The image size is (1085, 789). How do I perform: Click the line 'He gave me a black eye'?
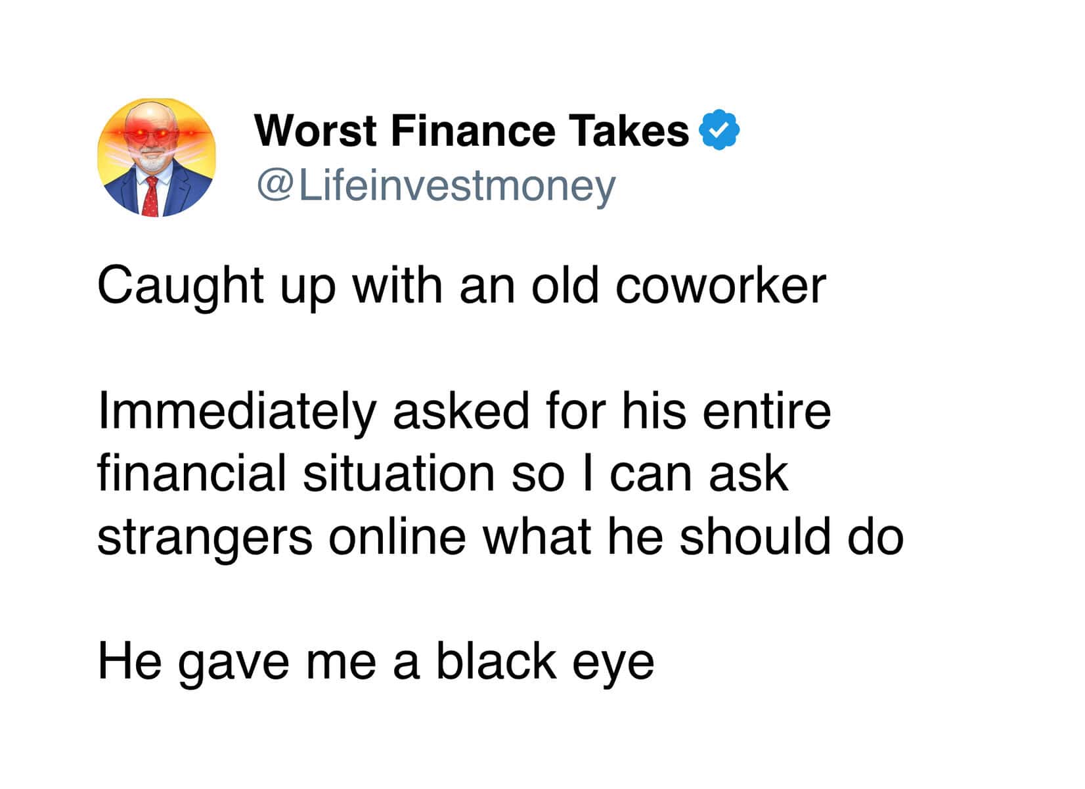click(375, 662)
